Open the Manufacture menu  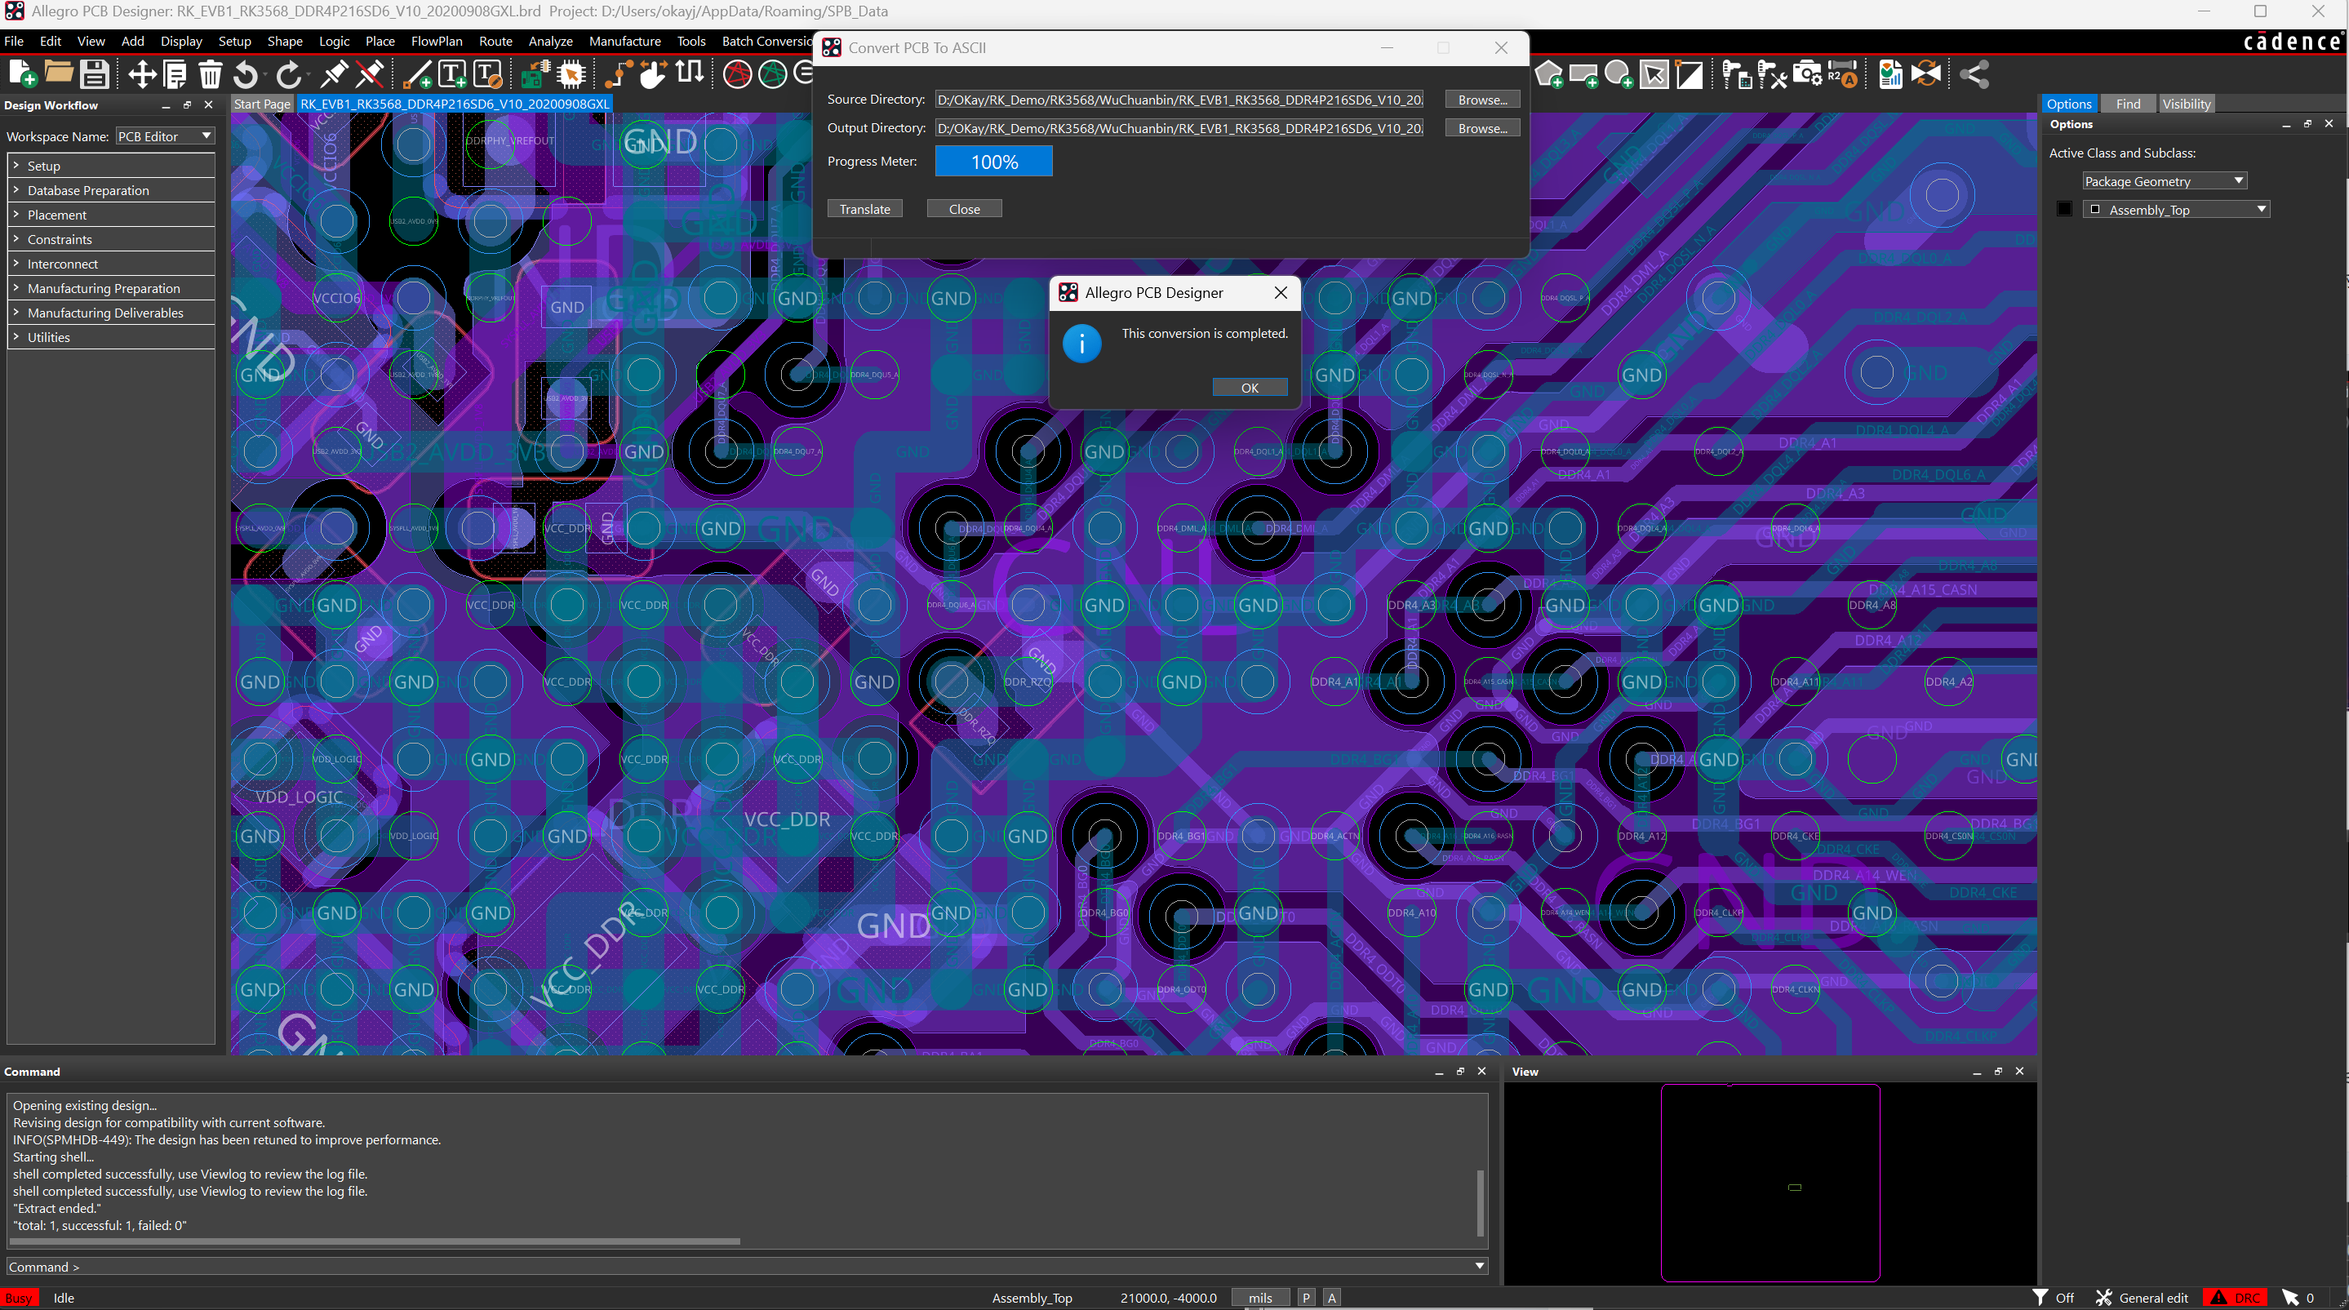(624, 41)
